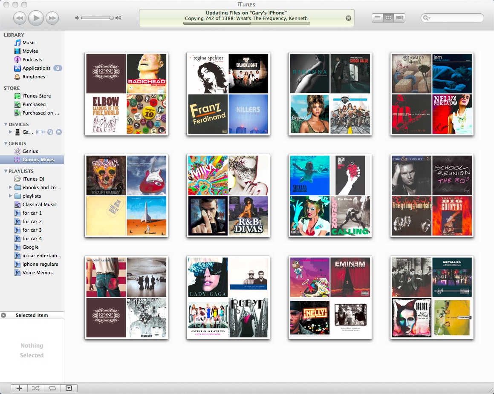Open the for car 1 playlist

click(x=32, y=213)
